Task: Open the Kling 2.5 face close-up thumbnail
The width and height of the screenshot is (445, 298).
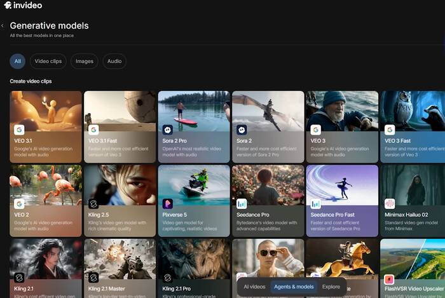Action: (120, 185)
